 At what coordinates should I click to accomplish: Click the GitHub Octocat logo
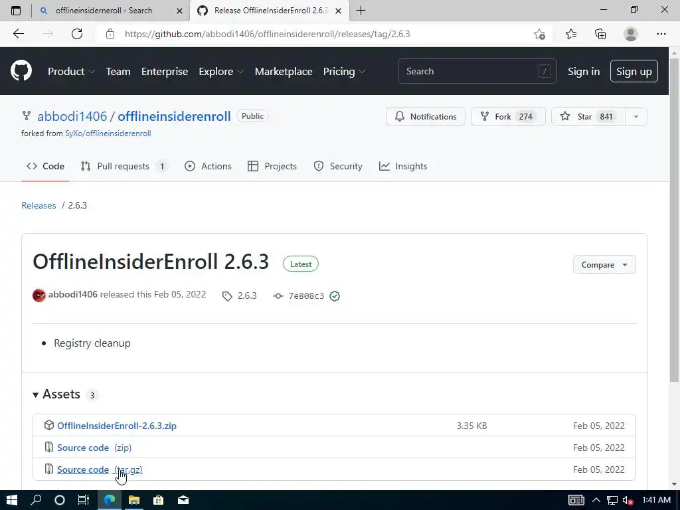[x=21, y=71]
